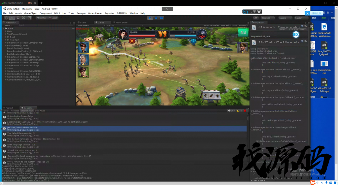Toggle Clear on Play in Console

click(27, 111)
